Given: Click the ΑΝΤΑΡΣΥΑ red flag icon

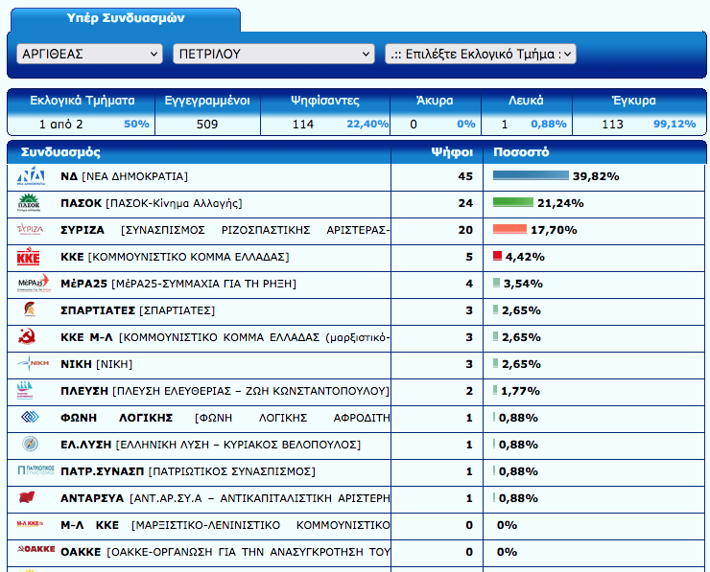Looking at the screenshot, I should pyautogui.click(x=30, y=498).
